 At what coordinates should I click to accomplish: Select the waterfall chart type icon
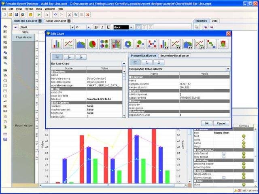pos(211,44)
